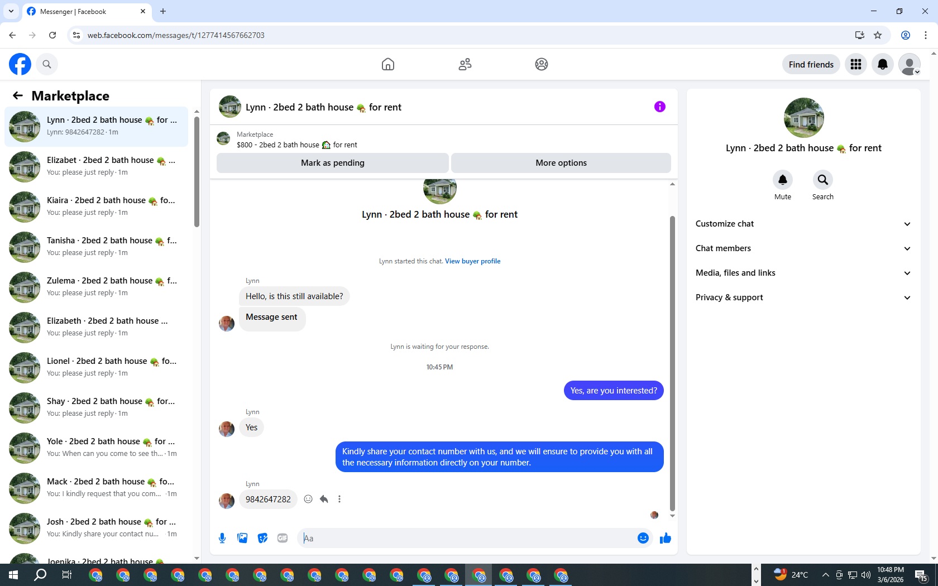Open the Friends icon in top navigation

[465, 64]
